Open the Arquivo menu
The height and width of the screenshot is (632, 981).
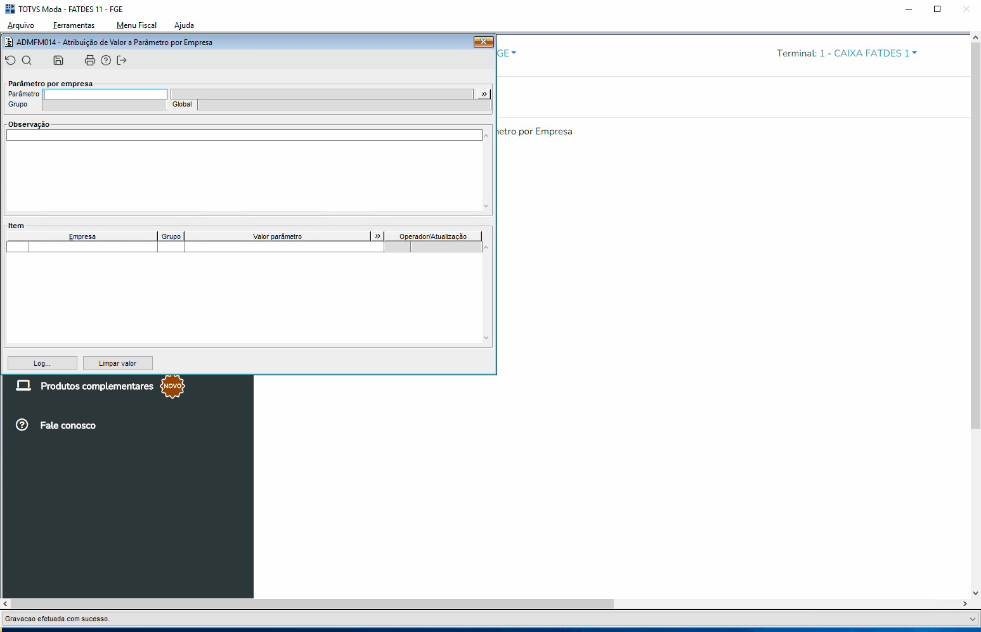21,25
